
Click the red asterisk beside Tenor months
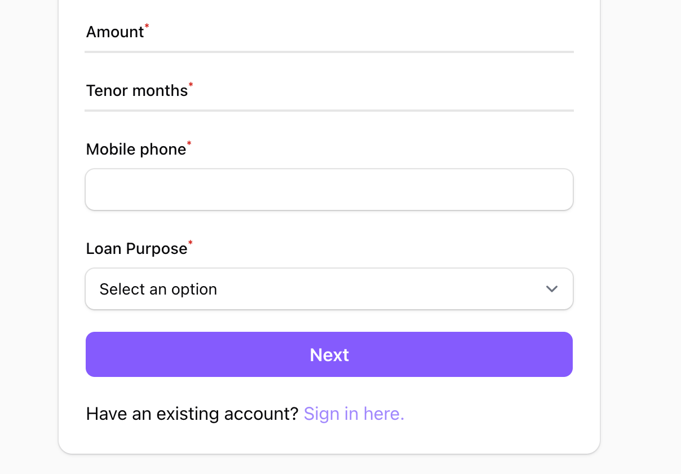(191, 85)
